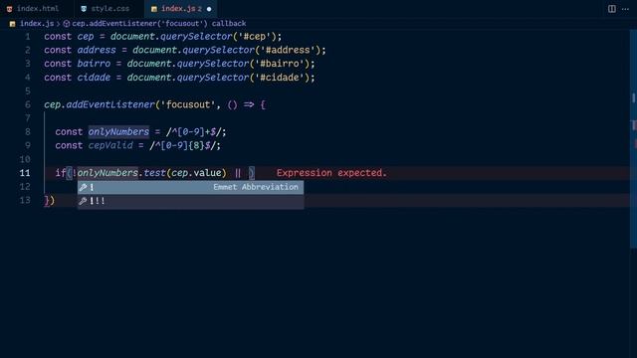This screenshot has width=637, height=358.
Task: Click addEventListener on line 6
Action: 110,104
